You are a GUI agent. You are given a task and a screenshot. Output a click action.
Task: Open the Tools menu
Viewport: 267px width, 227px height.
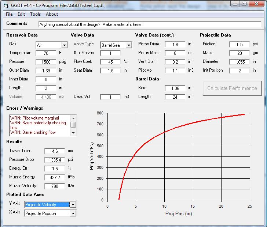click(36, 14)
